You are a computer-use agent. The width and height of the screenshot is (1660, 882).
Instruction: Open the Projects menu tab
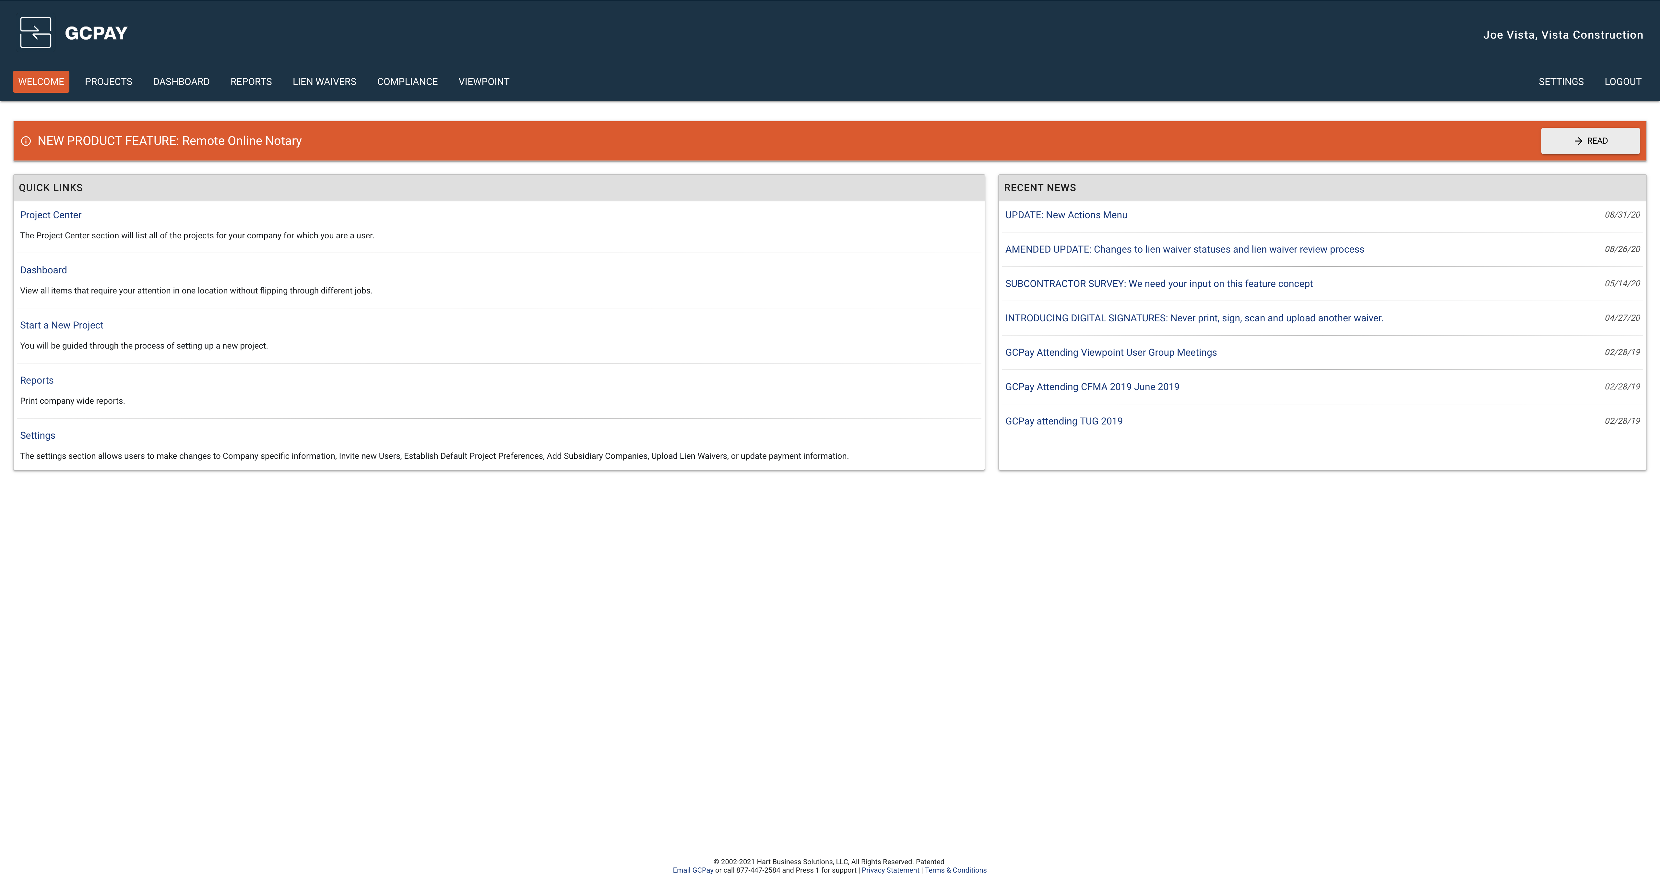coord(108,82)
